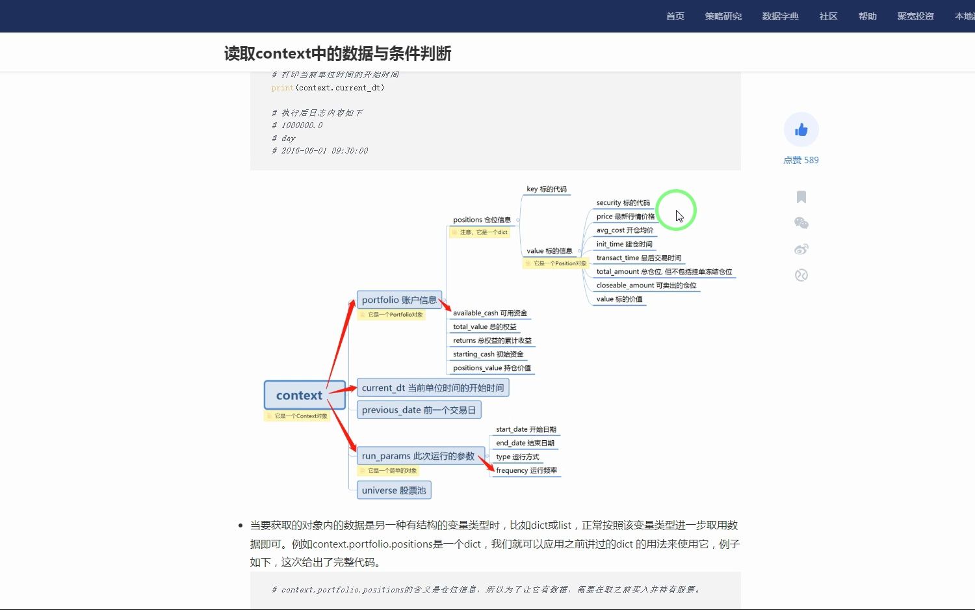Screen dimensions: 975x610
Task: Click the closeable_amount 可卖出的仓位 label
Action: click(x=646, y=285)
